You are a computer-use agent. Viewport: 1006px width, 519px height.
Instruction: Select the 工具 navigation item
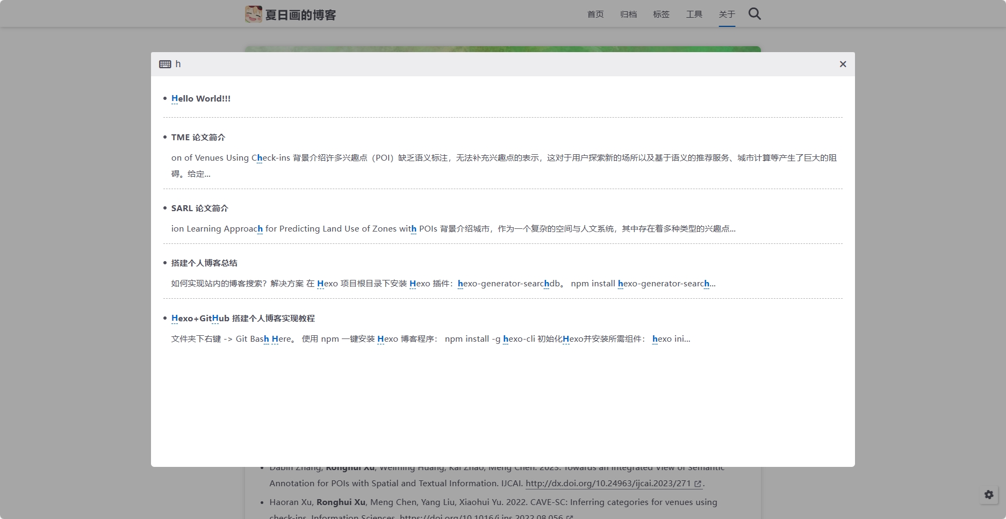tap(694, 15)
